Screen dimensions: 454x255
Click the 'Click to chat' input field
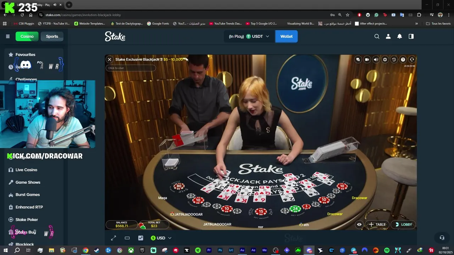coord(131,68)
